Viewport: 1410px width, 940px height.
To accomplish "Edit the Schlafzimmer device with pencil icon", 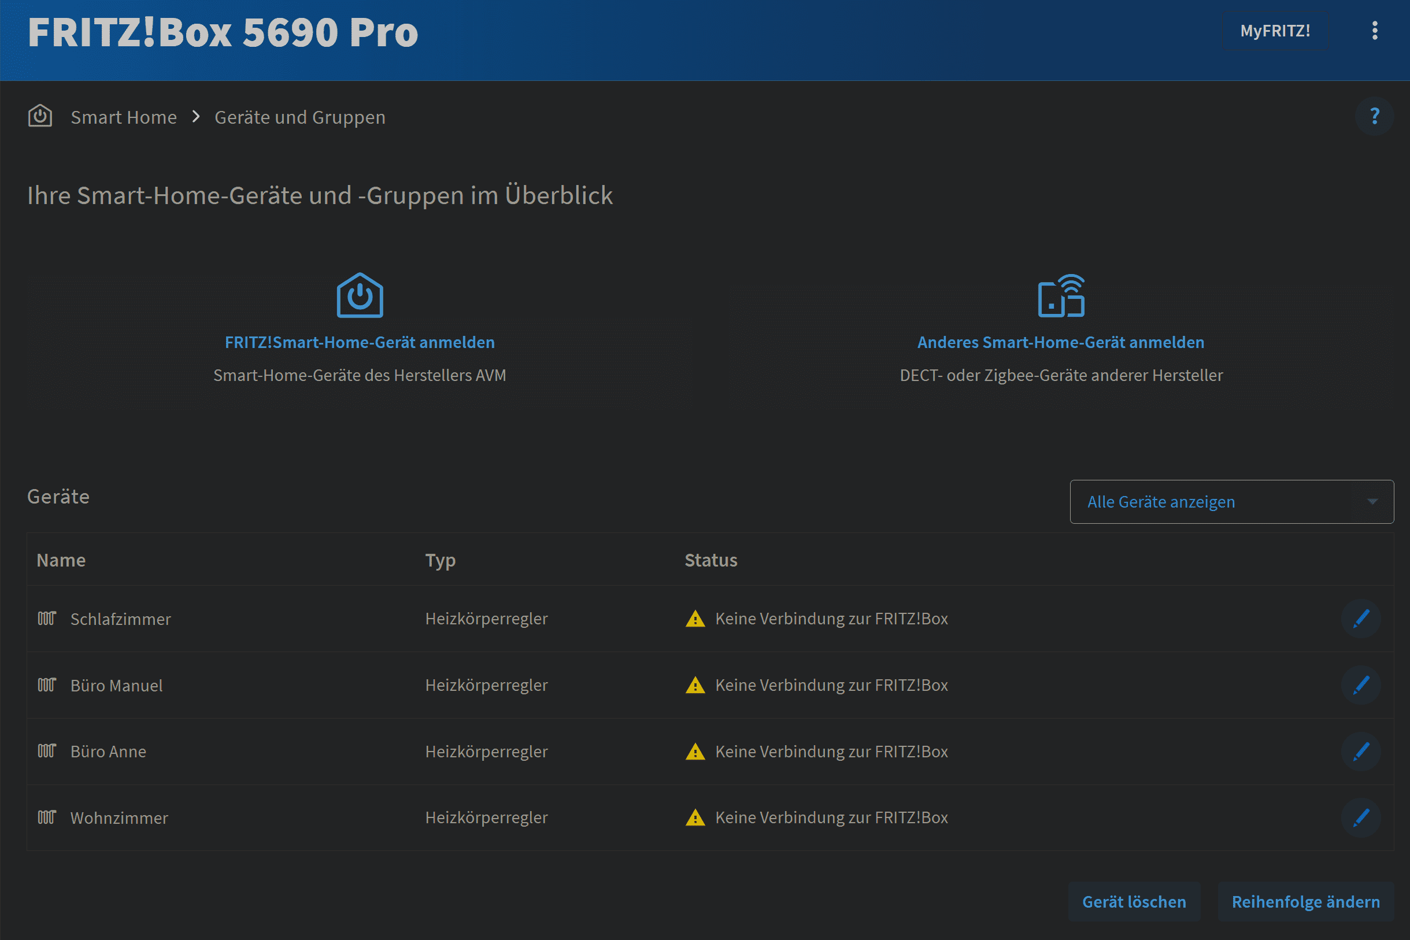I will point(1361,619).
